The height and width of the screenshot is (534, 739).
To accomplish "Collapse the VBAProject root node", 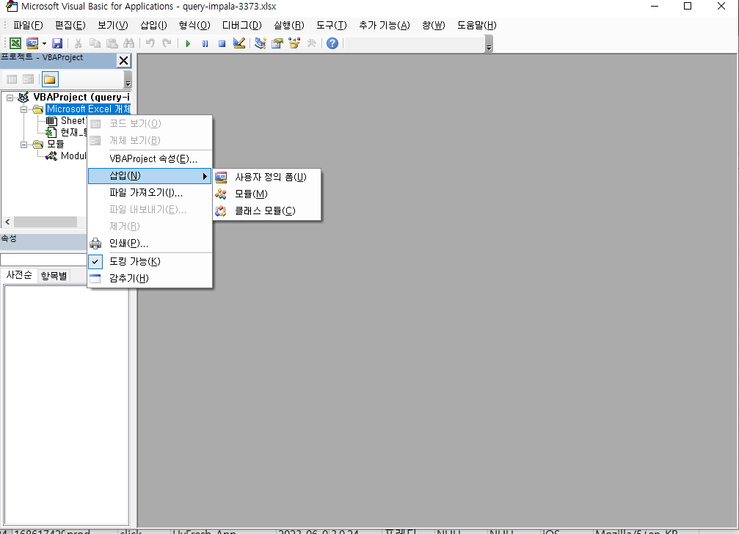I will 10,98.
